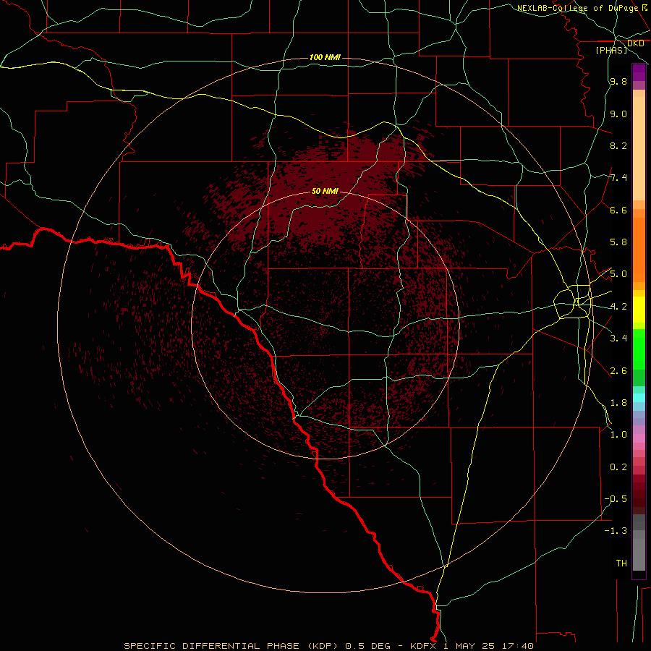Click the [PHAS] units label
Screen dimensions: 651x651
coord(611,51)
